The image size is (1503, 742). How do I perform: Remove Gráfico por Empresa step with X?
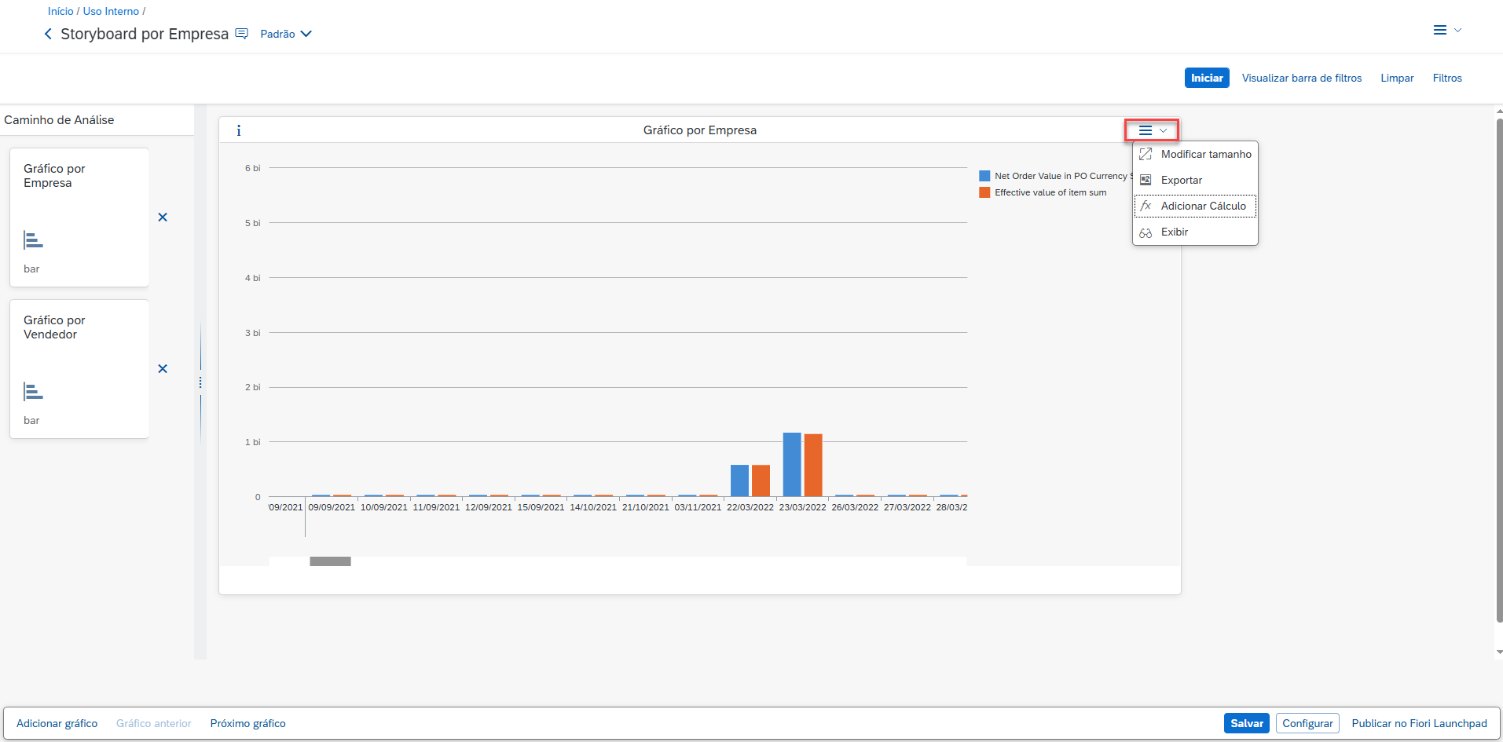click(163, 217)
